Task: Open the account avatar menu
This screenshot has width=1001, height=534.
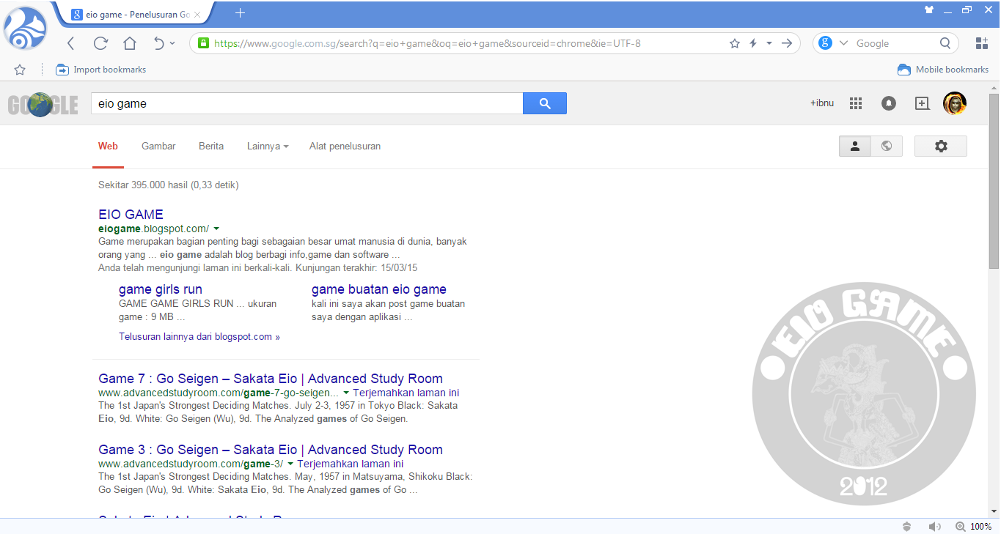Action: coord(955,103)
